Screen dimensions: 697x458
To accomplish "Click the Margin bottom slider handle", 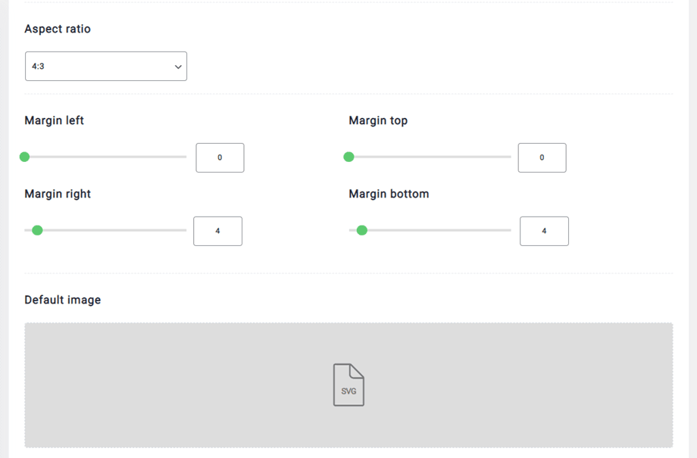I will click(x=362, y=230).
